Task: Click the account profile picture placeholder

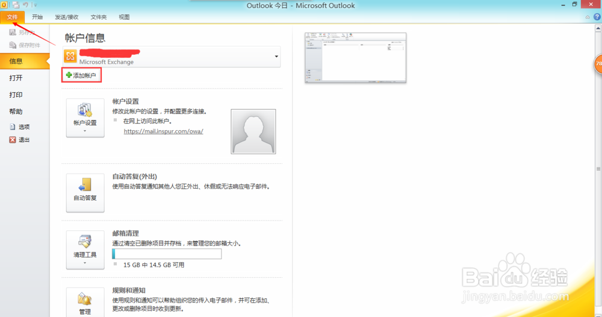Action: [x=253, y=131]
